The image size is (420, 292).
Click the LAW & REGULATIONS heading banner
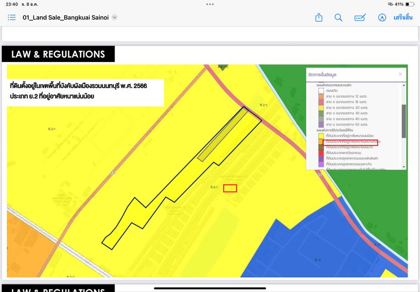click(58, 54)
